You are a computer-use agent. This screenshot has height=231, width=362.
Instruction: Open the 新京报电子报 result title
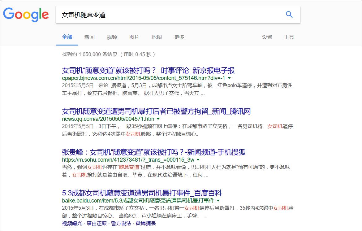148,70
